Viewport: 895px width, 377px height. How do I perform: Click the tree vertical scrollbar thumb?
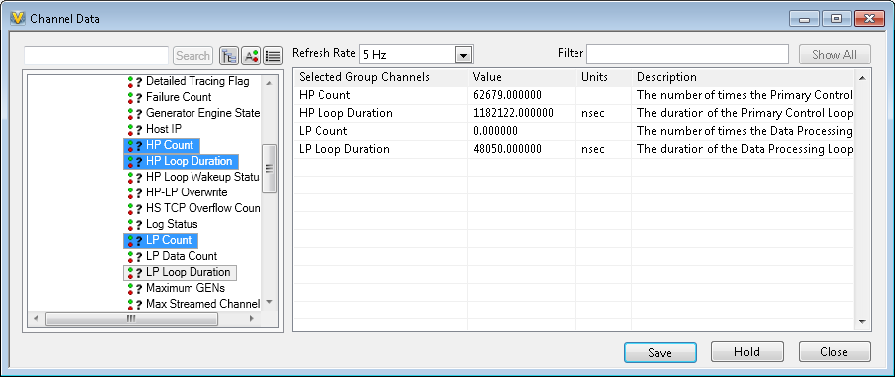coord(270,169)
